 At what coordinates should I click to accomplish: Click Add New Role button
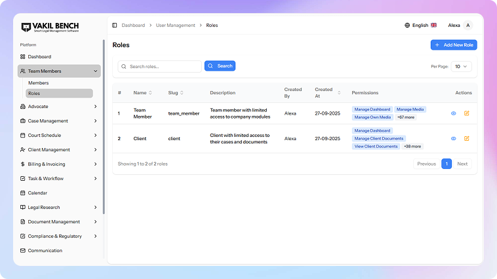point(454,45)
